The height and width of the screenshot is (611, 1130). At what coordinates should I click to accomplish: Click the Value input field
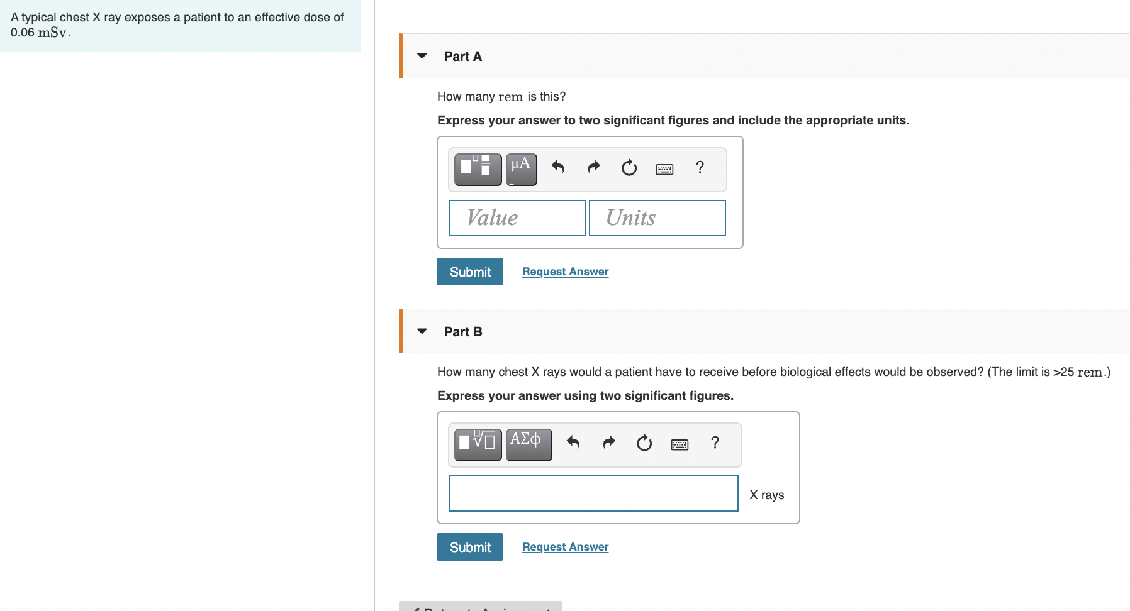[517, 217]
